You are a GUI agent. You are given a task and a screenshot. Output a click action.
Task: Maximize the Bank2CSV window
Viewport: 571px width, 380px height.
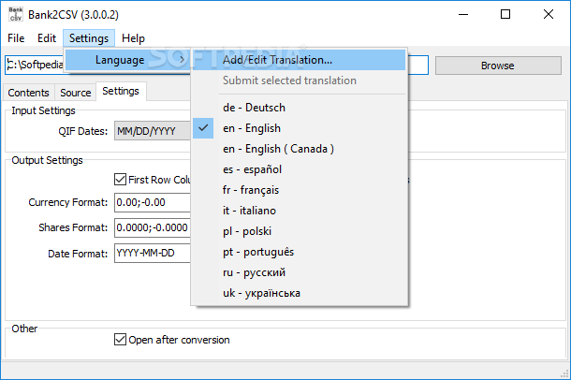[x=505, y=15]
